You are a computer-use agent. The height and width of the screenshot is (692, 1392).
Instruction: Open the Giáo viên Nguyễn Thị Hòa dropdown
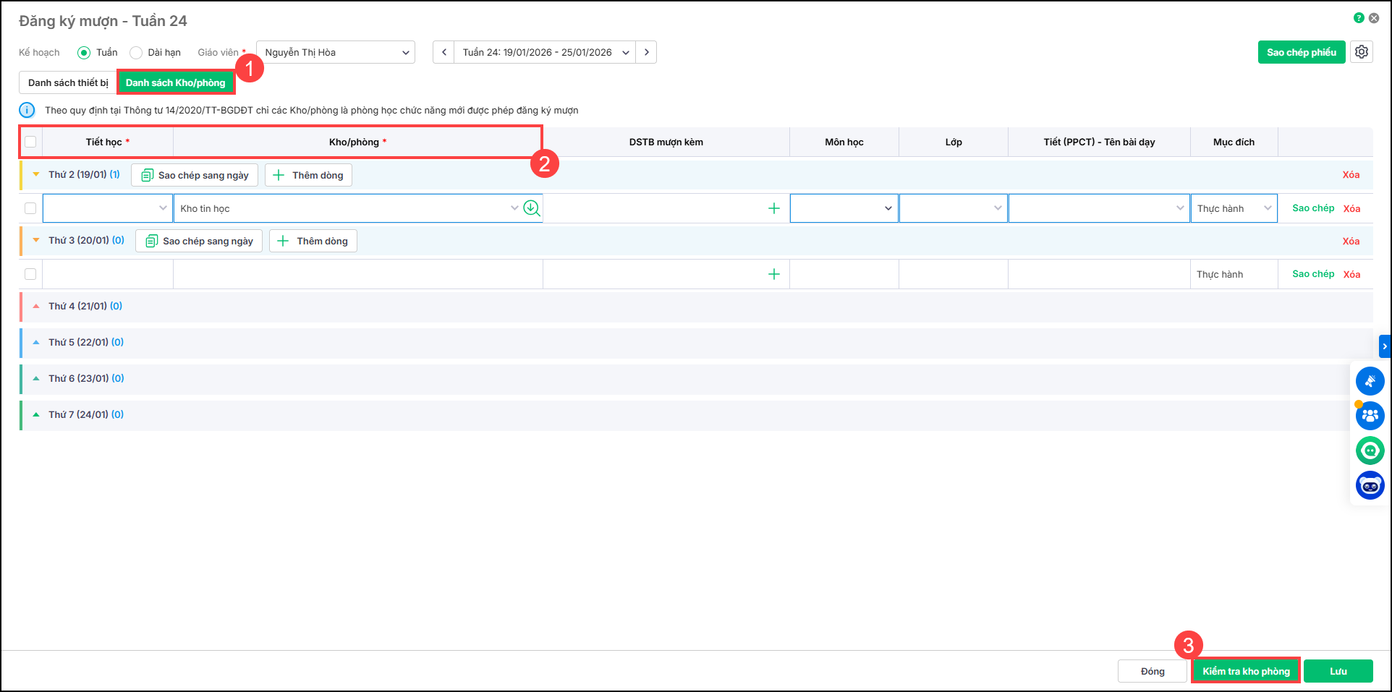click(x=335, y=52)
